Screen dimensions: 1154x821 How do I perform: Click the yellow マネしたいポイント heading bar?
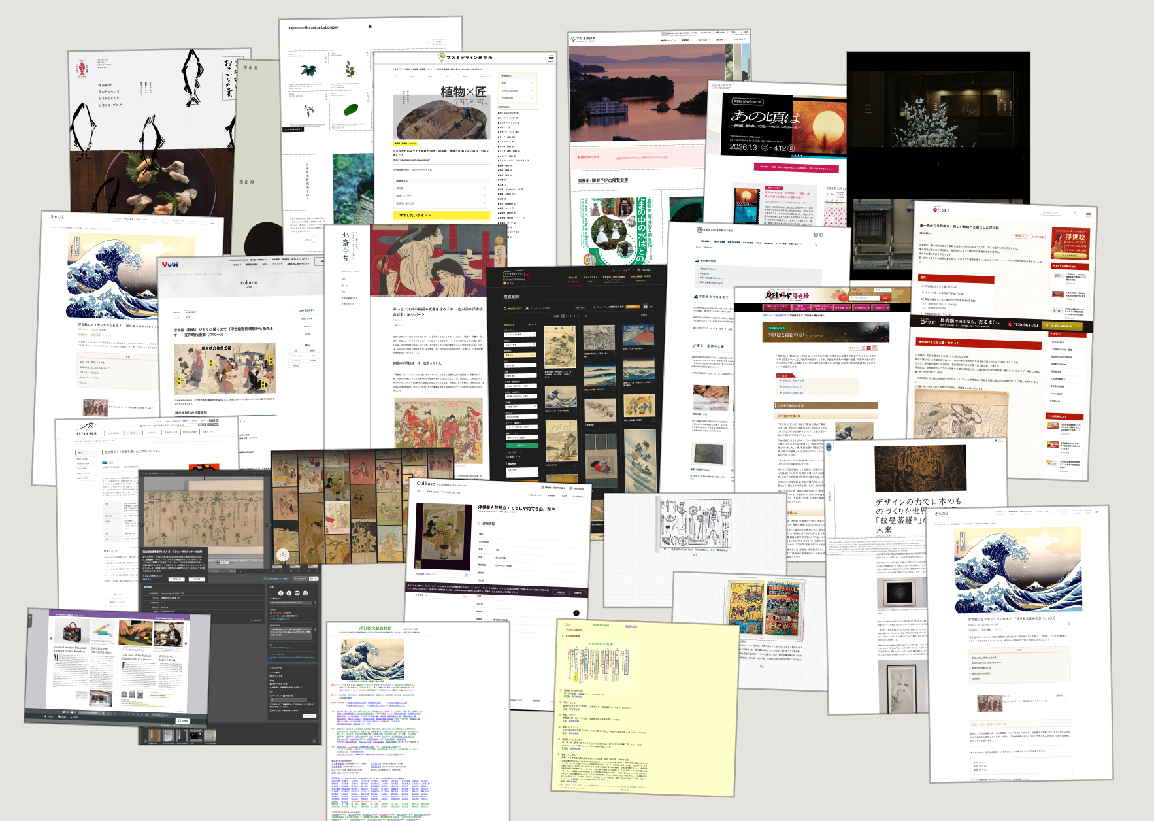[442, 215]
